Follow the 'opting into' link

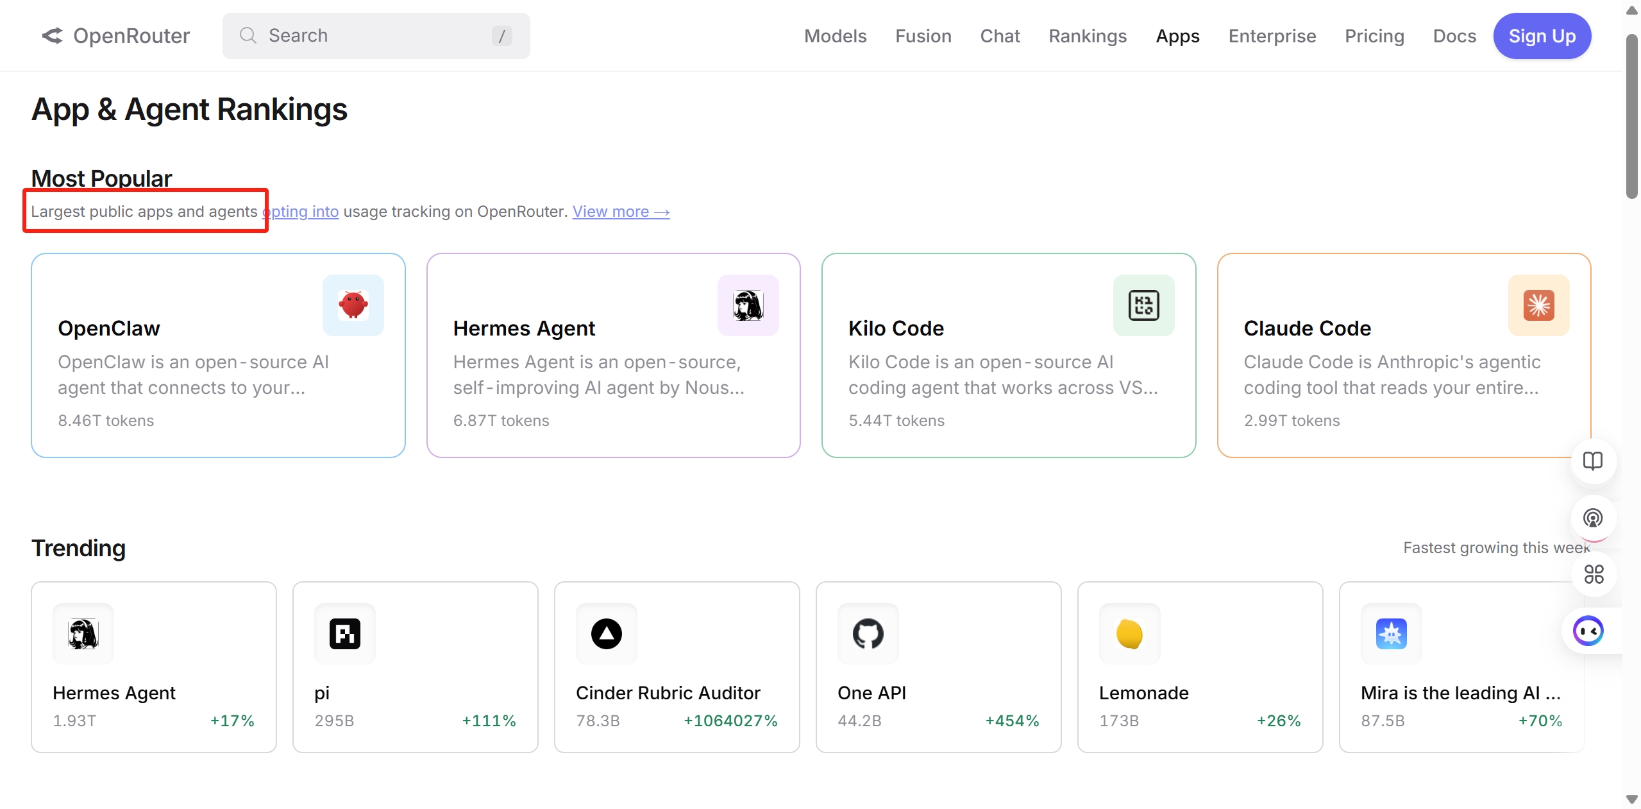(300, 212)
